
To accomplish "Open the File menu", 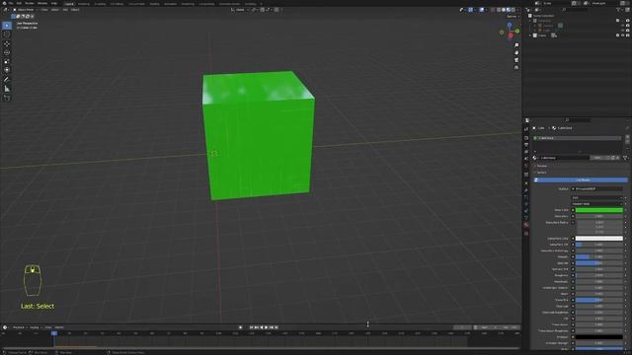I will click(11, 3).
